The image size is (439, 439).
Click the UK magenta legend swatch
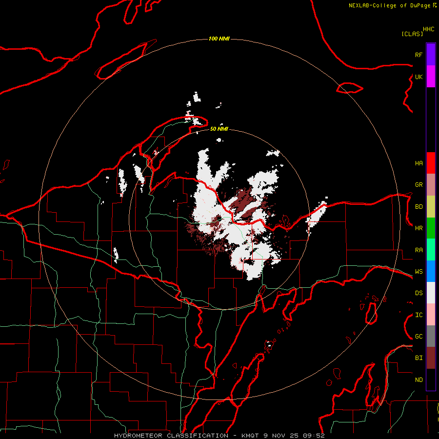click(431, 77)
